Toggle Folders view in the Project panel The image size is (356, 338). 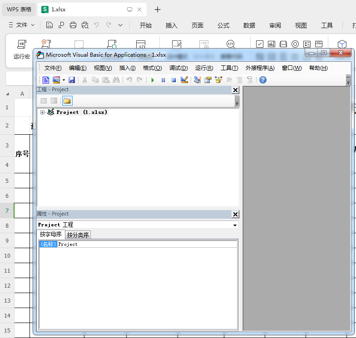pos(67,101)
